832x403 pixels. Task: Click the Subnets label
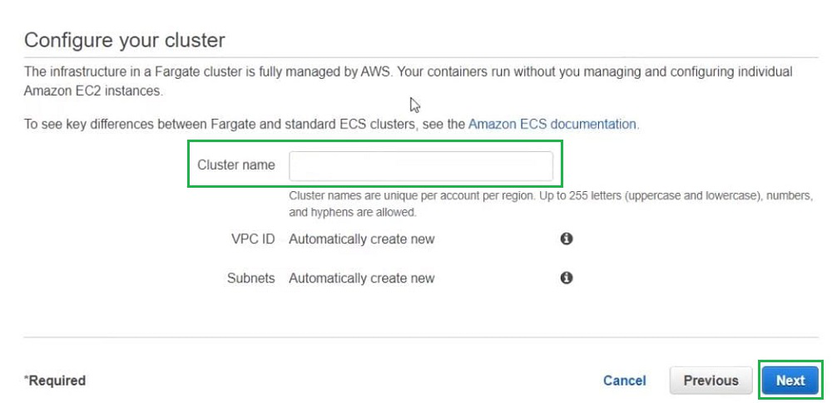250,278
